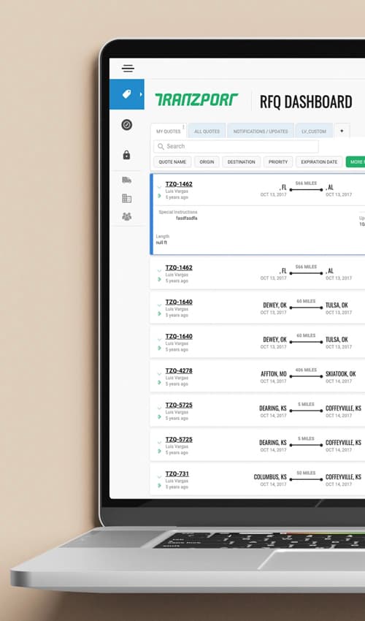Open the compass icon in the sidebar
365x621 pixels.
point(127,125)
